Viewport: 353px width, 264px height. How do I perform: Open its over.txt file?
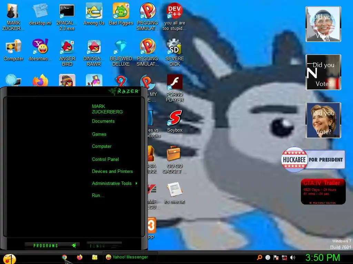[x=174, y=193]
